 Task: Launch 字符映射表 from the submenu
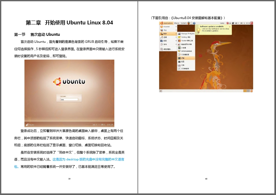pos(186,68)
